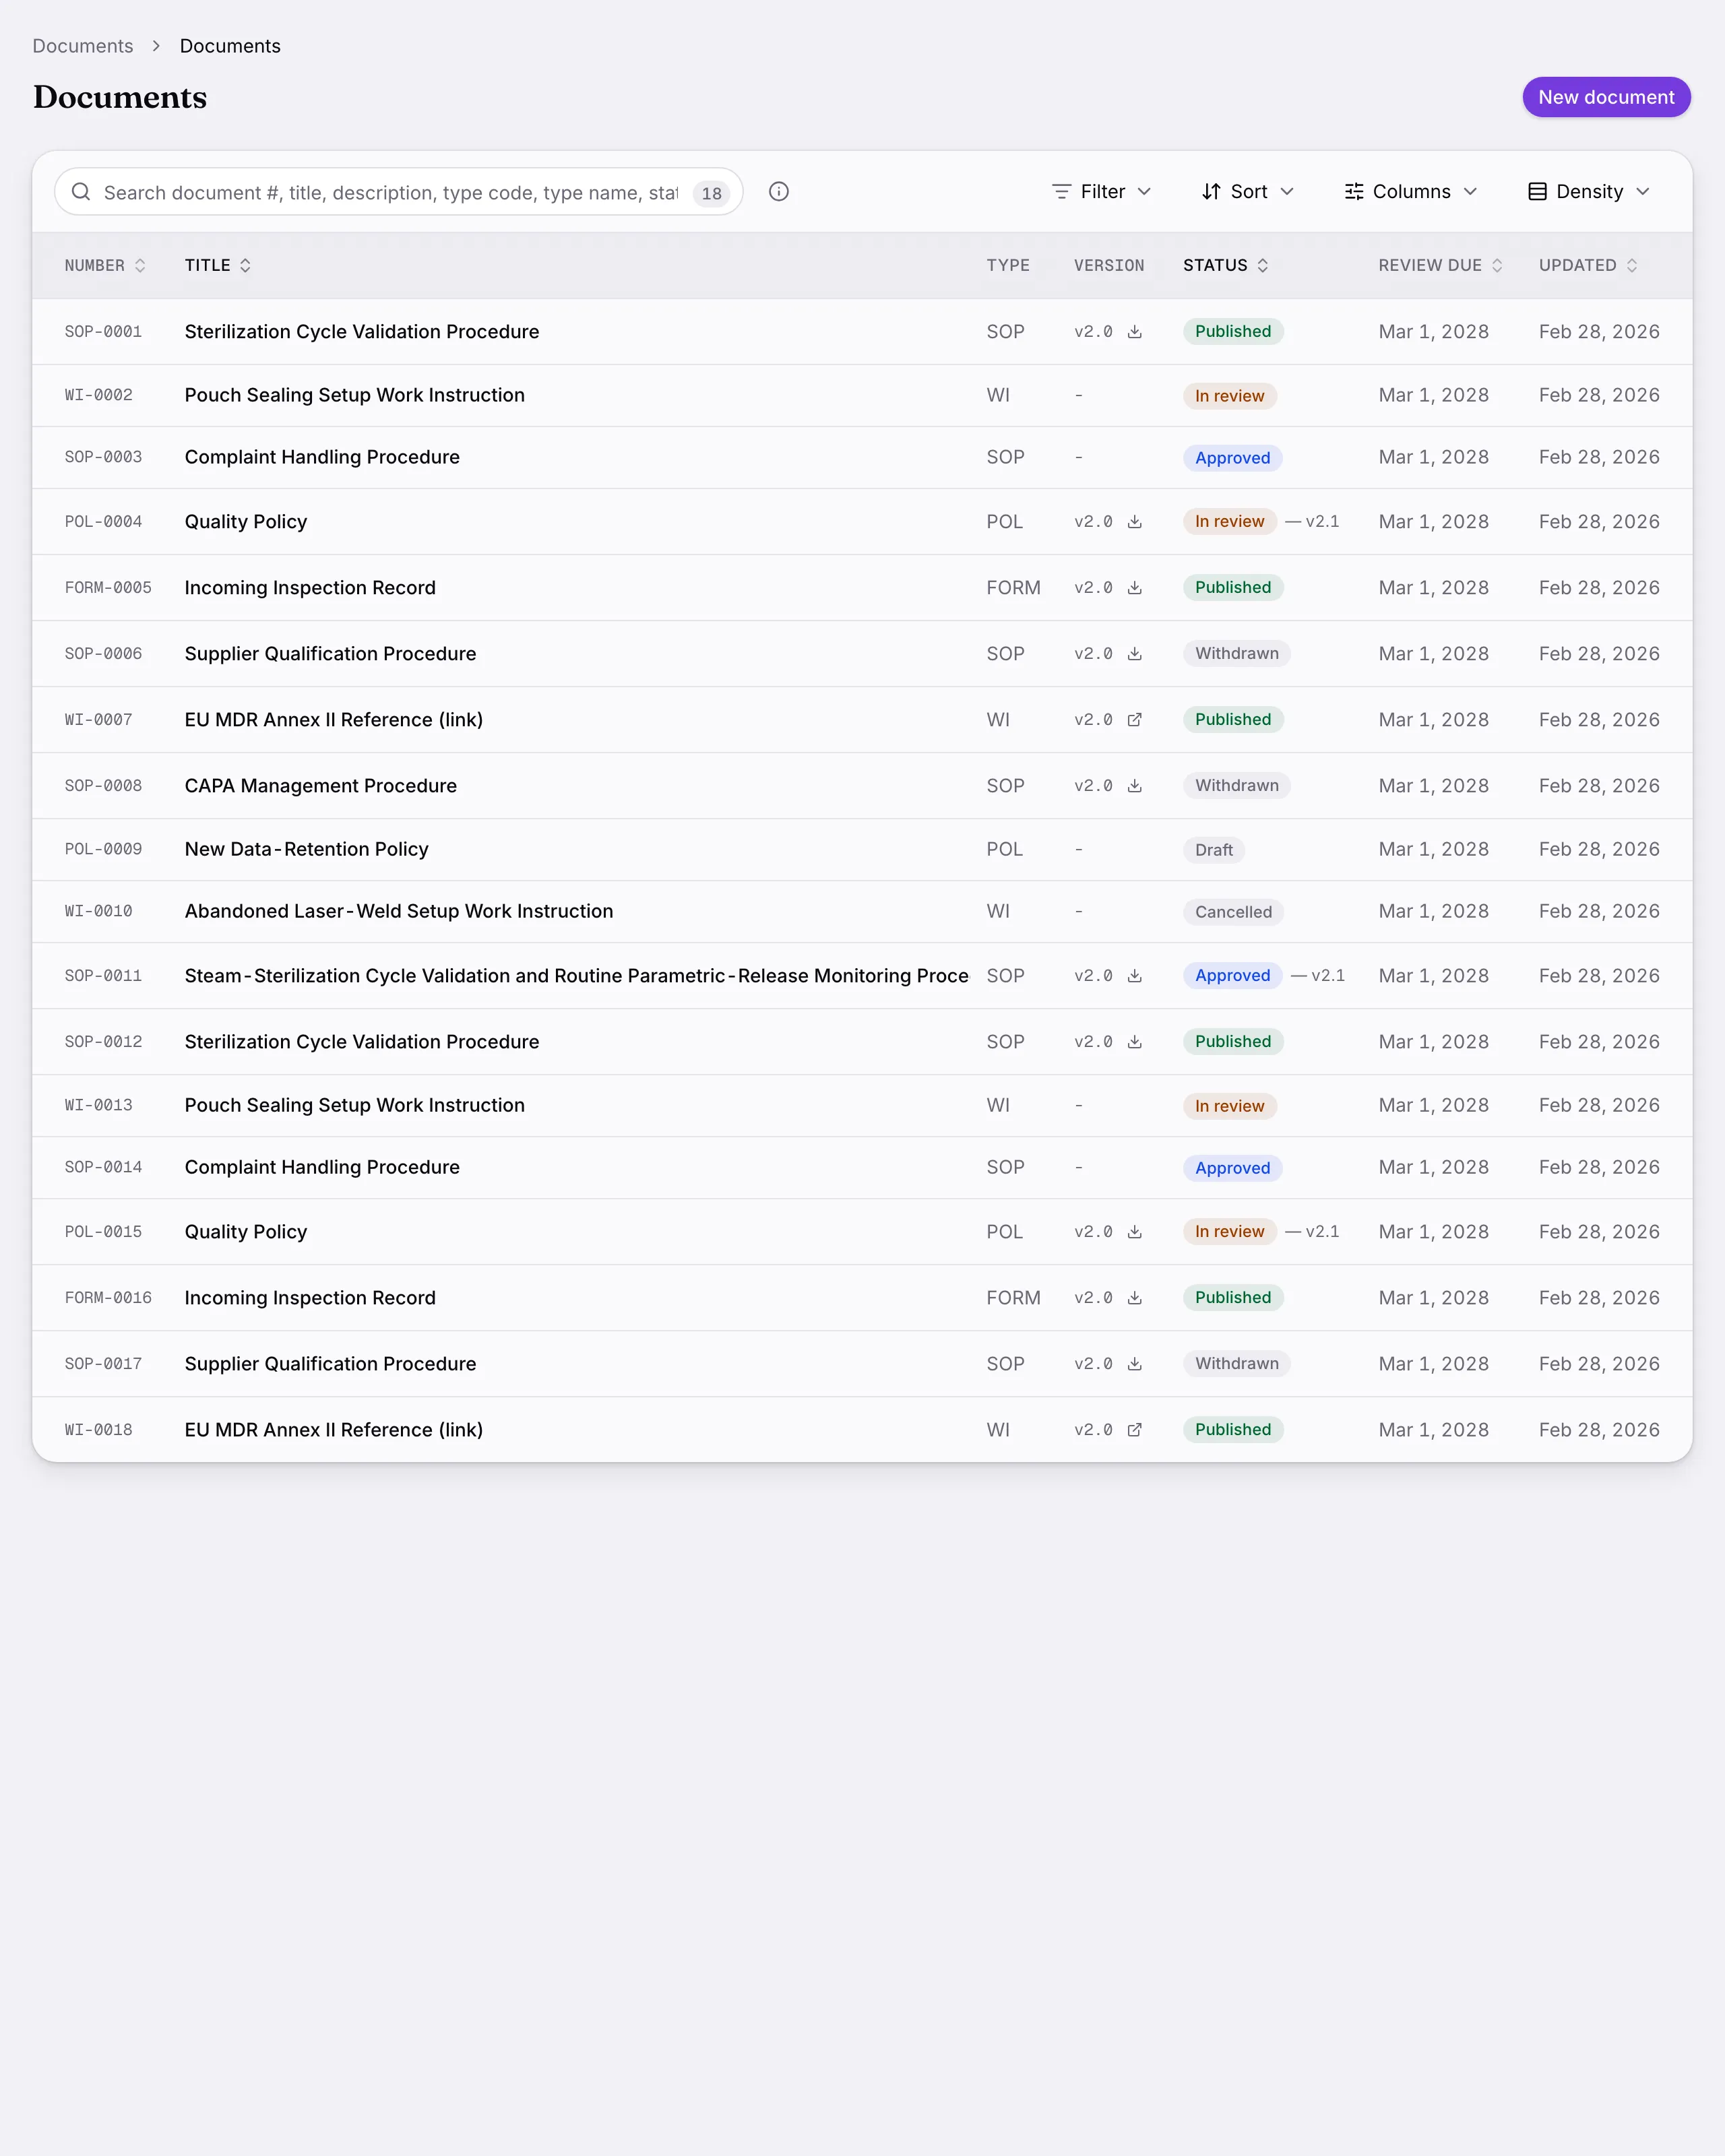Download SOP-0012 version file
1725x2156 pixels.
pyautogui.click(x=1134, y=1042)
